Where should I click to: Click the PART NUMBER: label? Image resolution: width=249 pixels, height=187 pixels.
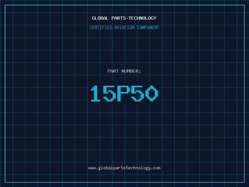(x=124, y=71)
